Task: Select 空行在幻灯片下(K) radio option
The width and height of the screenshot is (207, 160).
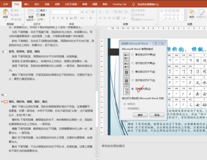Action: (x=132, y=80)
